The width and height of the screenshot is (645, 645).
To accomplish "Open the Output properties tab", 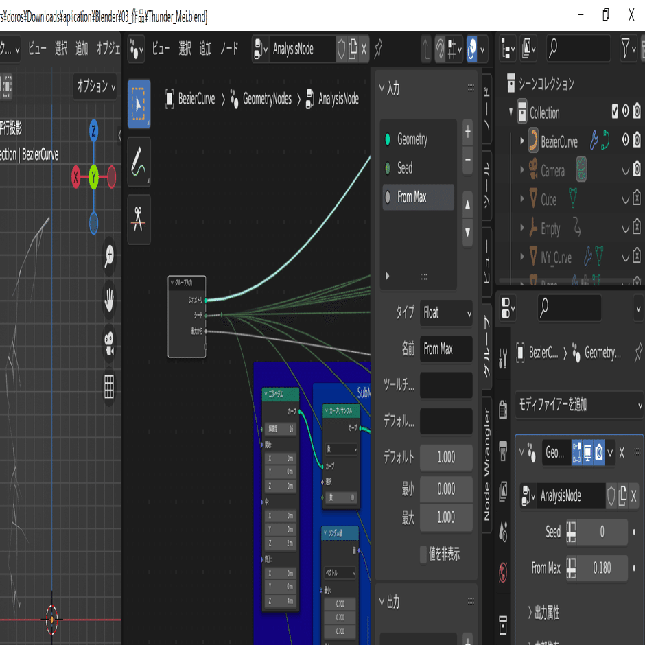I will (x=503, y=451).
